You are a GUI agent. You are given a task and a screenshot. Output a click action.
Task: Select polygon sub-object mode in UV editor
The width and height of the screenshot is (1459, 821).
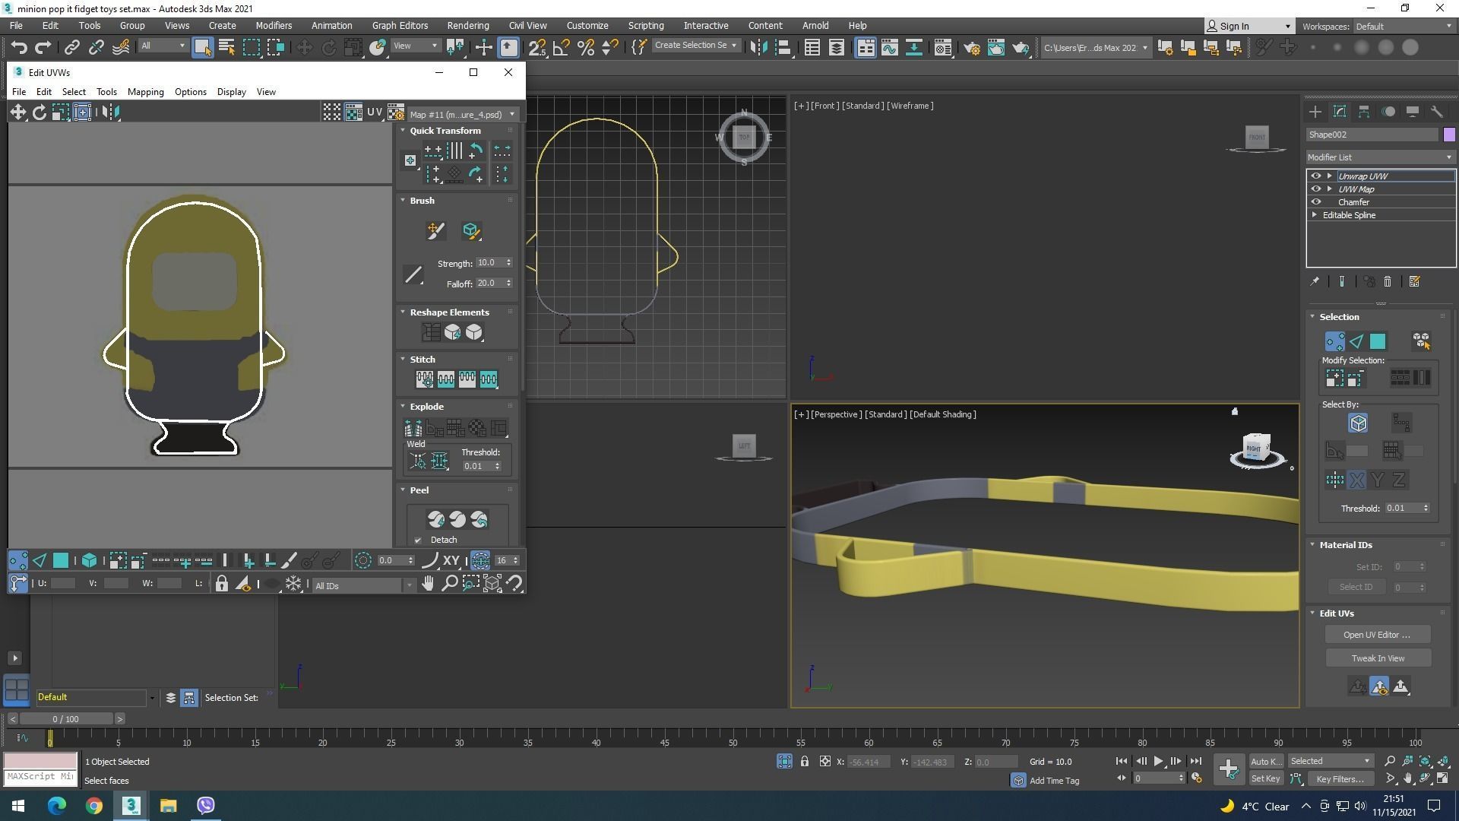click(61, 561)
